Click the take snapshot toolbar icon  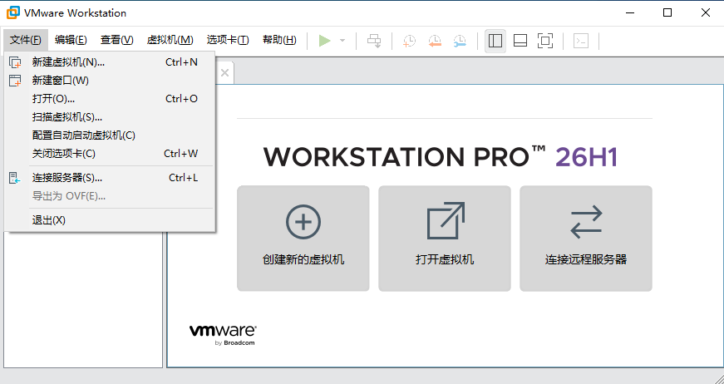[x=409, y=41]
